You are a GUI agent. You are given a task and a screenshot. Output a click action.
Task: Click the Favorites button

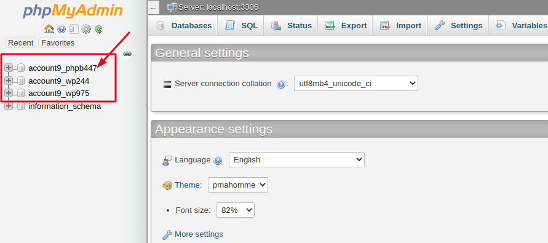click(x=58, y=42)
